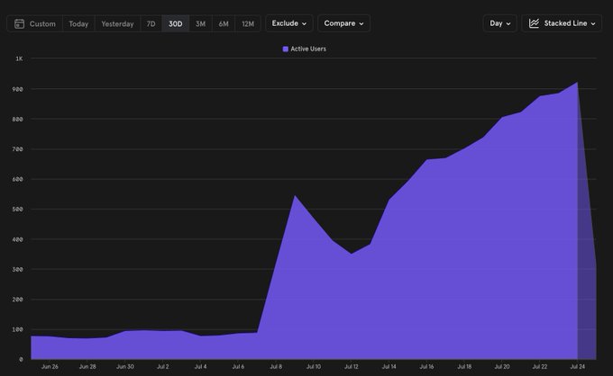613x376 pixels.
Task: Click the Jun 26 x-axis label
Action: point(50,367)
